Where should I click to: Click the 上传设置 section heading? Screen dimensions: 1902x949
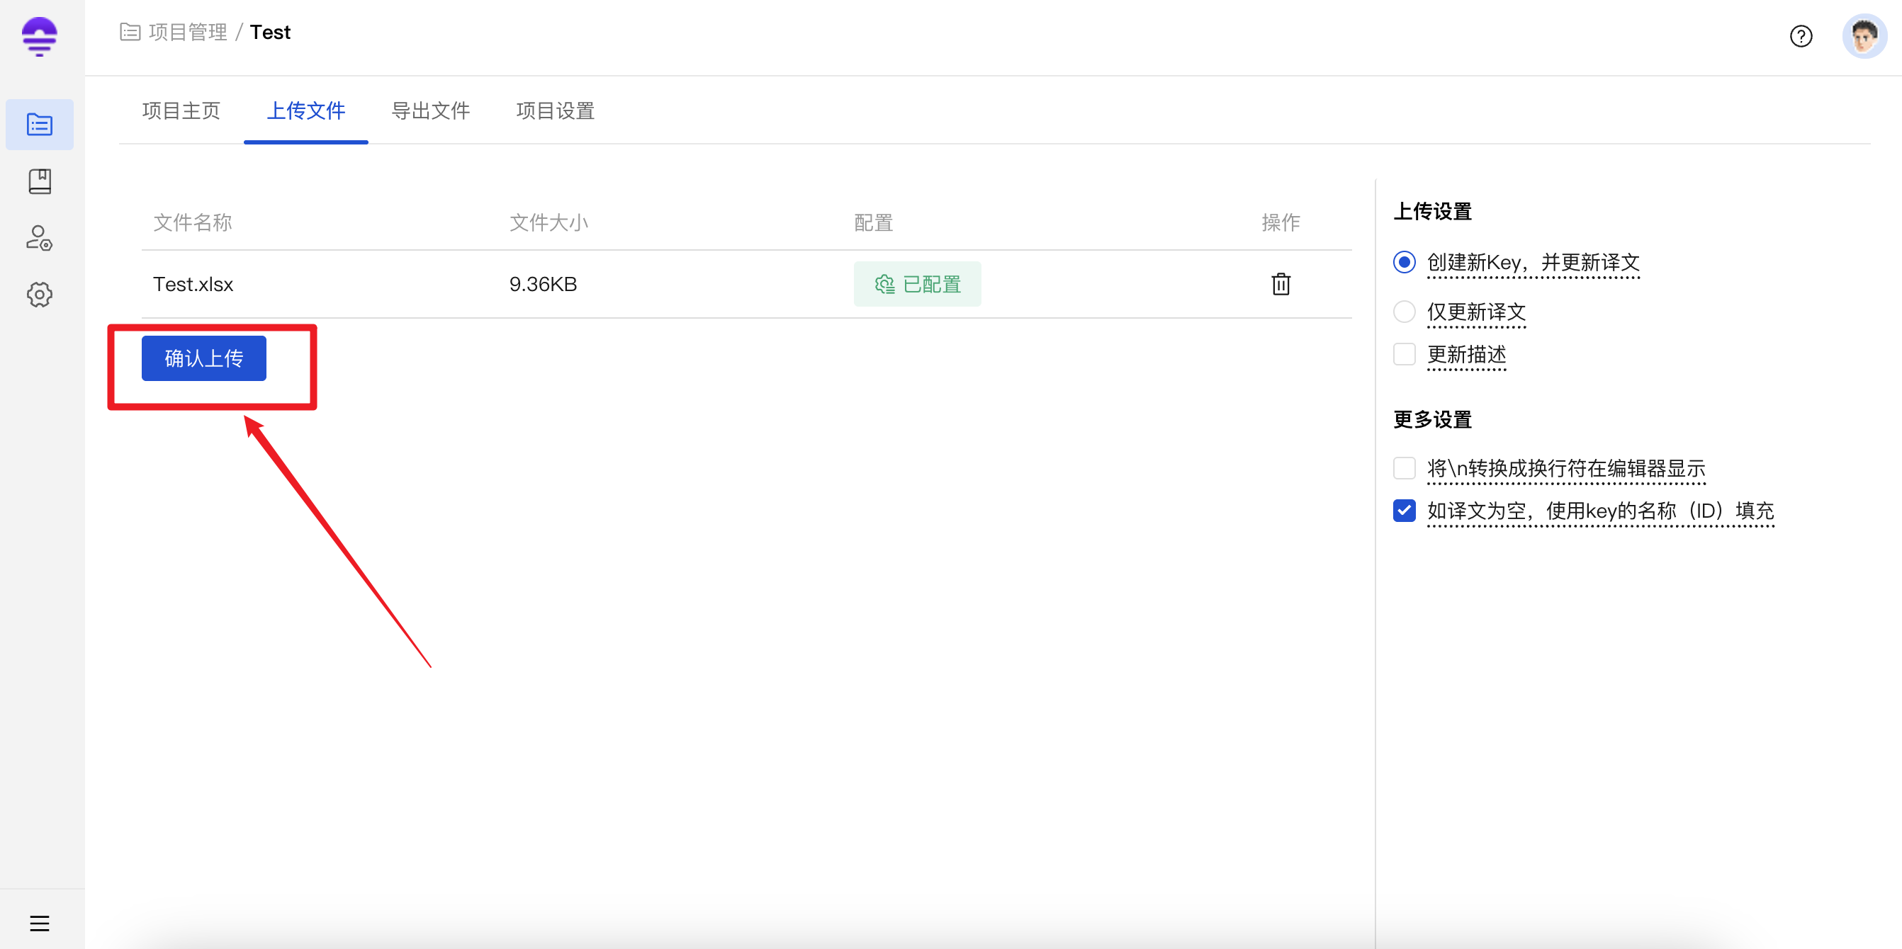[x=1432, y=212]
